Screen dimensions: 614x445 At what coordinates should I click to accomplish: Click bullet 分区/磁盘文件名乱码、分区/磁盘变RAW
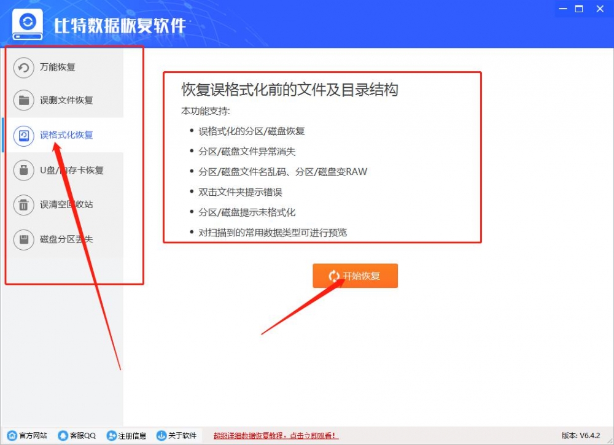click(282, 172)
